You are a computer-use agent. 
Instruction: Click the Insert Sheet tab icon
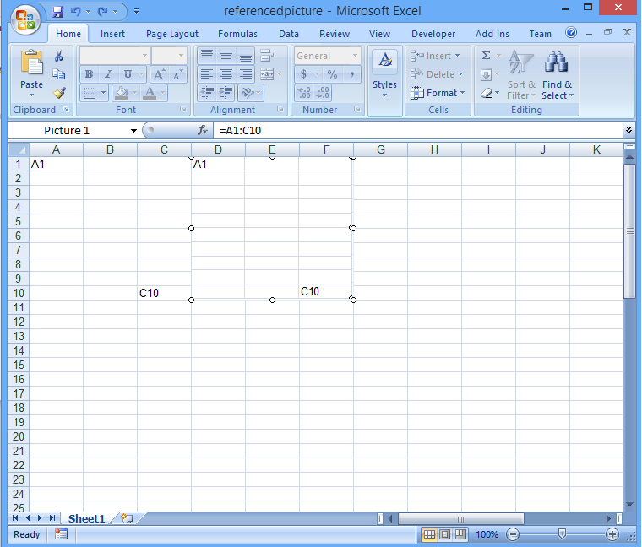pyautogui.click(x=127, y=518)
